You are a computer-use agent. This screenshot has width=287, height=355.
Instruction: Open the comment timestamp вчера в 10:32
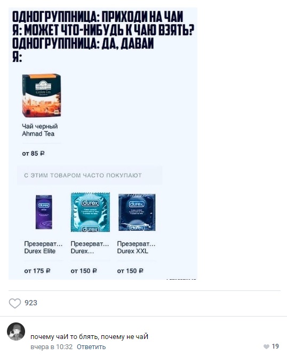click(x=52, y=347)
